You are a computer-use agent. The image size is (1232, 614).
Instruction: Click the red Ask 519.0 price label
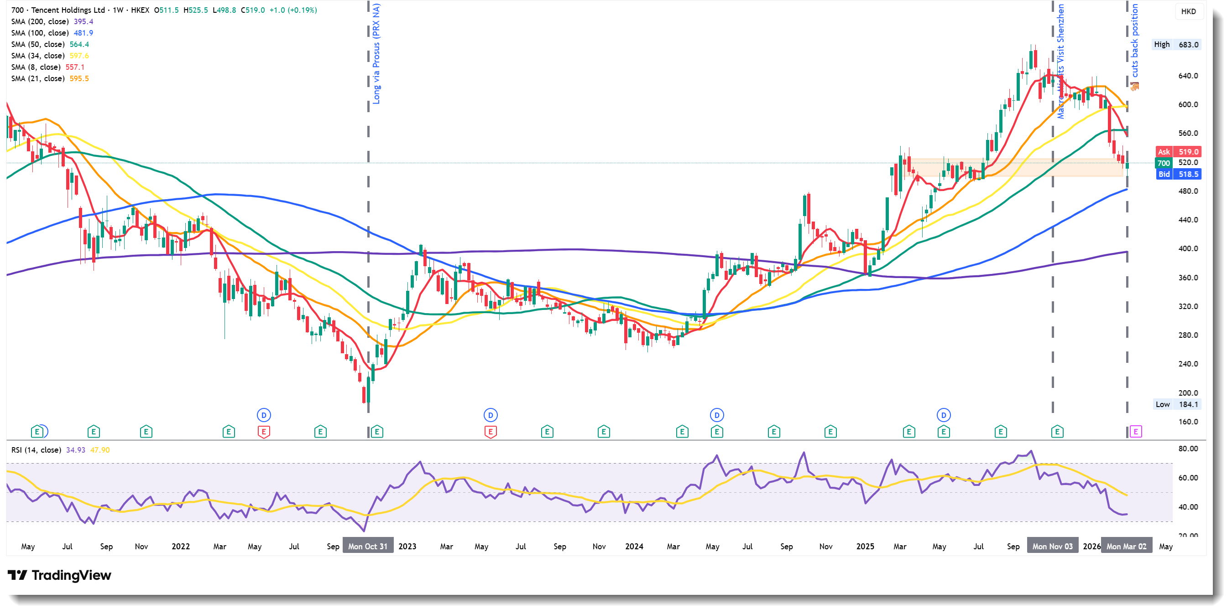pos(1179,152)
